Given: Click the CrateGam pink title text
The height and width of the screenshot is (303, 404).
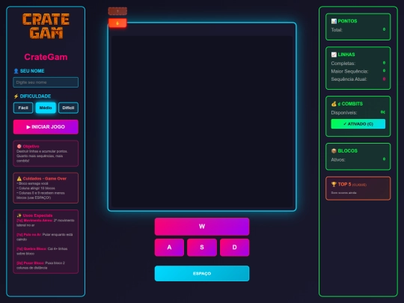Looking at the screenshot, I should 46,57.
